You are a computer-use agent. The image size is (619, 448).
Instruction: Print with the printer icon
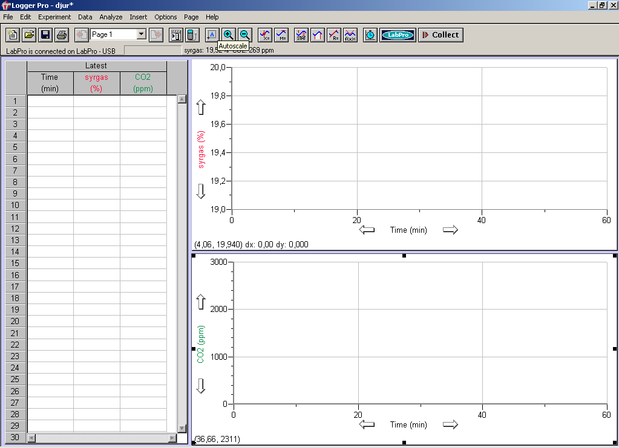point(62,34)
